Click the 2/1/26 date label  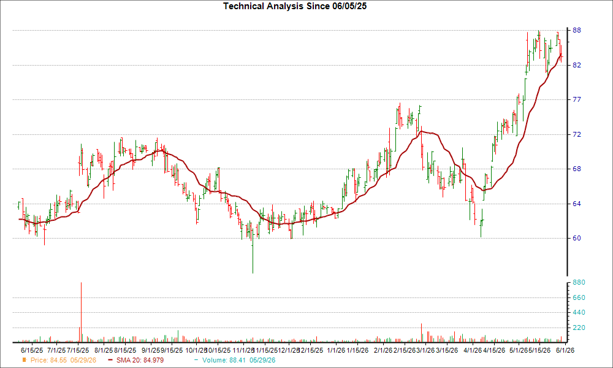383,350
